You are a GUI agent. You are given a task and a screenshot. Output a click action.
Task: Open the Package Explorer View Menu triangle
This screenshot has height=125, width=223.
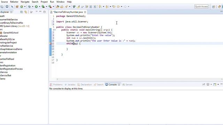tap(37, 11)
